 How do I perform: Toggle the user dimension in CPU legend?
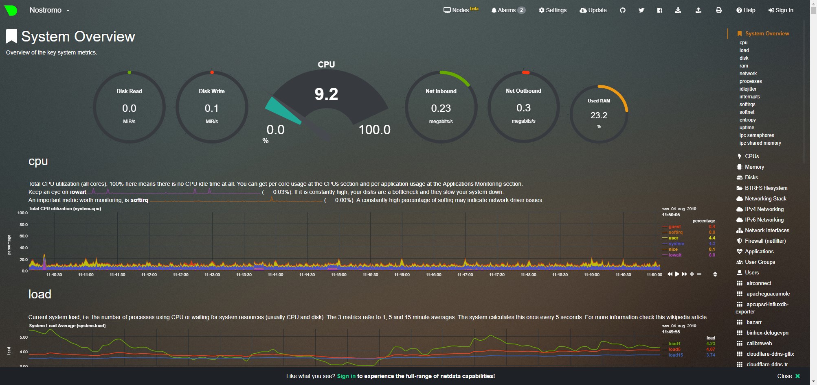(673, 238)
